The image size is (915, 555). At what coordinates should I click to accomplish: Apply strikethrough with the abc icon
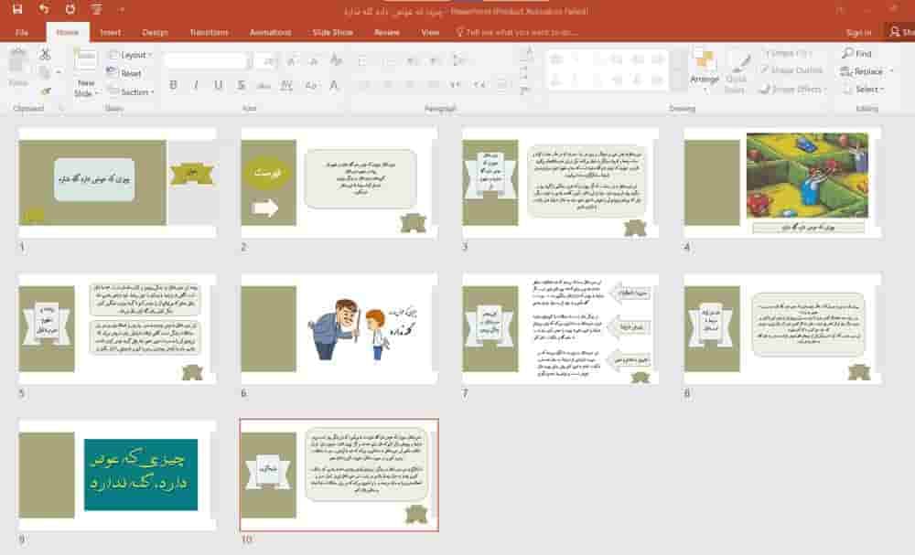pyautogui.click(x=264, y=86)
